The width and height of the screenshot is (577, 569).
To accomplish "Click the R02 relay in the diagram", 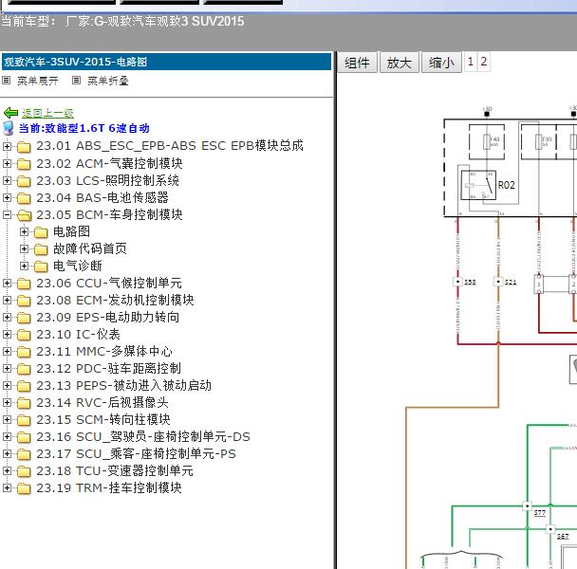I will (x=478, y=185).
